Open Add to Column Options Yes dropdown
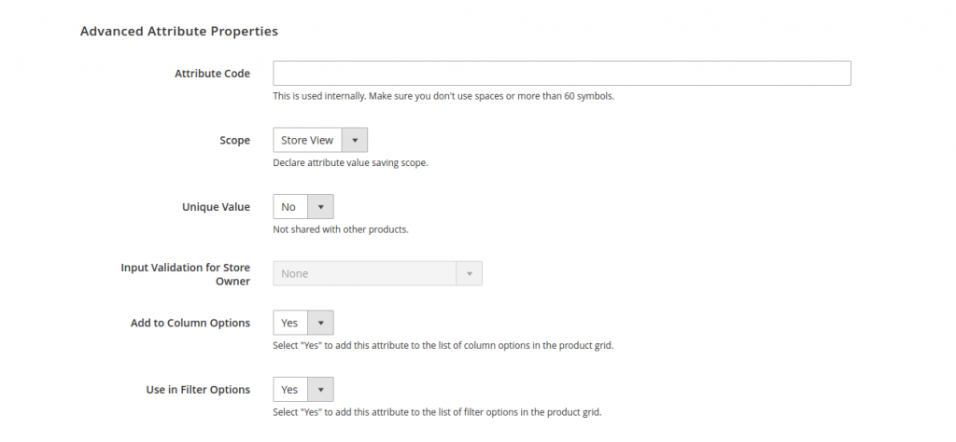The width and height of the screenshot is (956, 442). pyautogui.click(x=290, y=324)
